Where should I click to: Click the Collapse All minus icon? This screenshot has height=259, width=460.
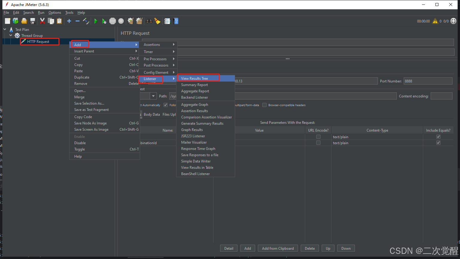point(77,21)
